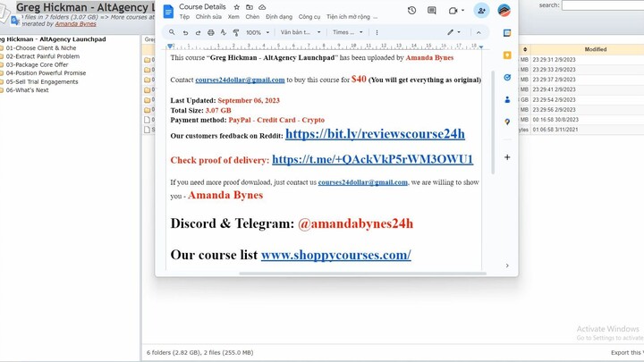Open Google Keep in side panel
The height and width of the screenshot is (362, 644).
coord(507,55)
